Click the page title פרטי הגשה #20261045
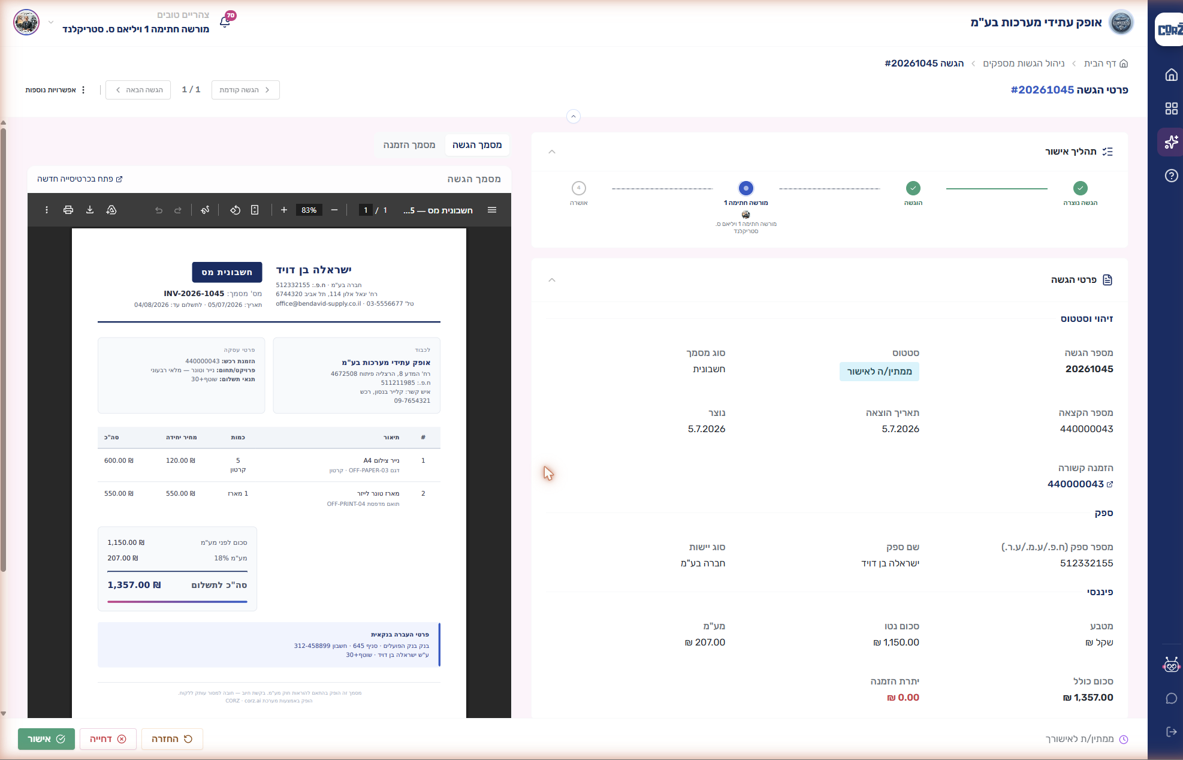 pyautogui.click(x=1069, y=90)
